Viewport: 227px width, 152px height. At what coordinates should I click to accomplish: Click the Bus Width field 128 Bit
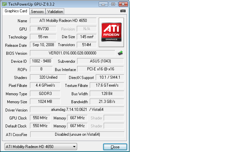click(x=107, y=94)
